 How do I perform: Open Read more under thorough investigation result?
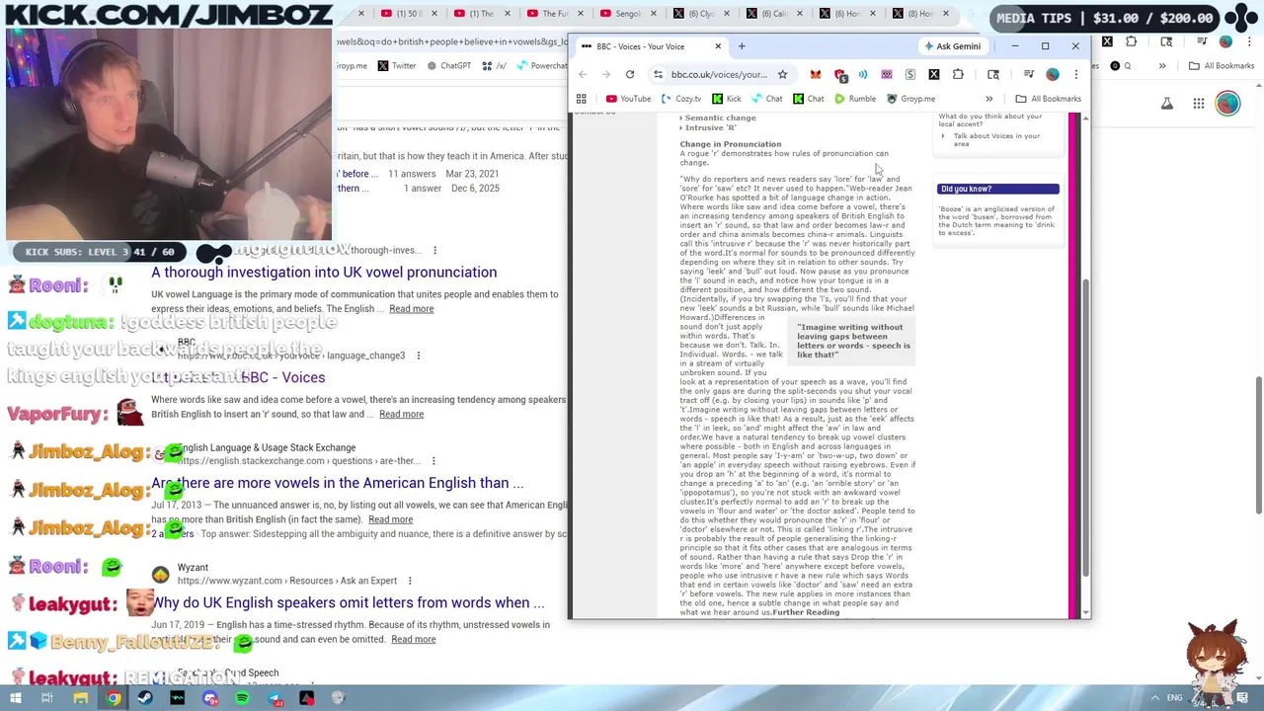[411, 309]
